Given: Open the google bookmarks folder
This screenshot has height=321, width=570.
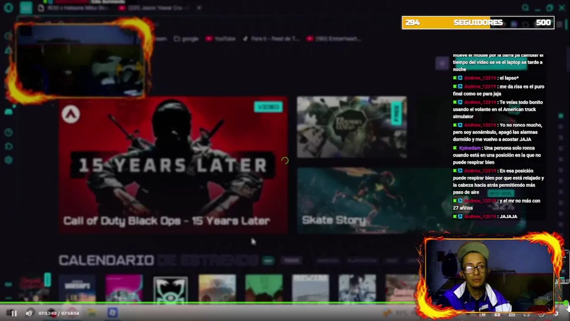Looking at the screenshot, I should click(186, 39).
